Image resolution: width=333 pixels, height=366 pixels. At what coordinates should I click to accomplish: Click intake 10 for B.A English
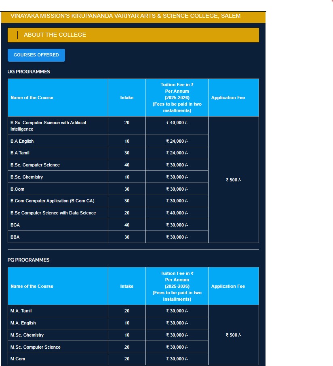pos(127,141)
